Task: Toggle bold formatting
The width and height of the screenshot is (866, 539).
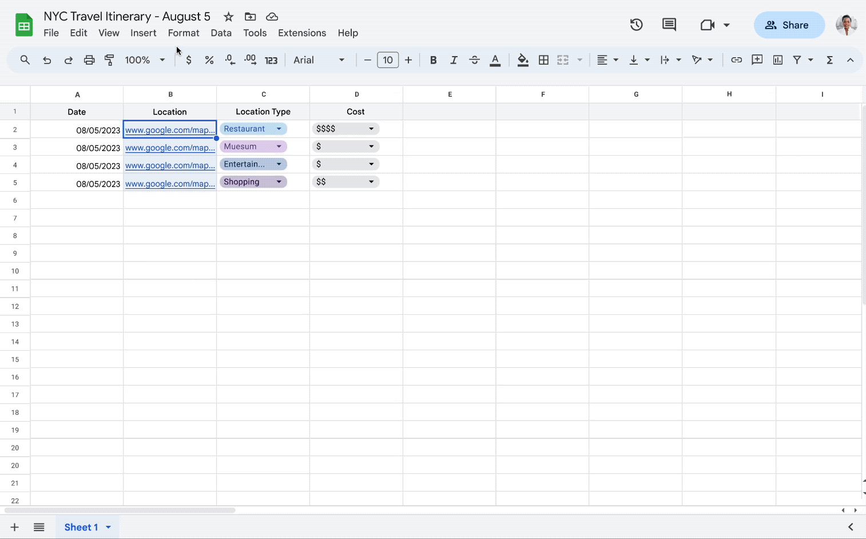Action: (x=433, y=60)
